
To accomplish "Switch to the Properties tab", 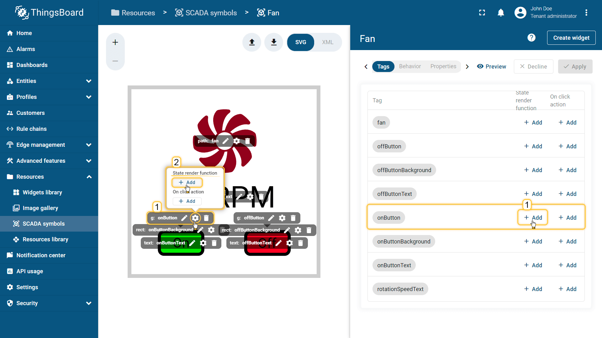I will point(443,66).
